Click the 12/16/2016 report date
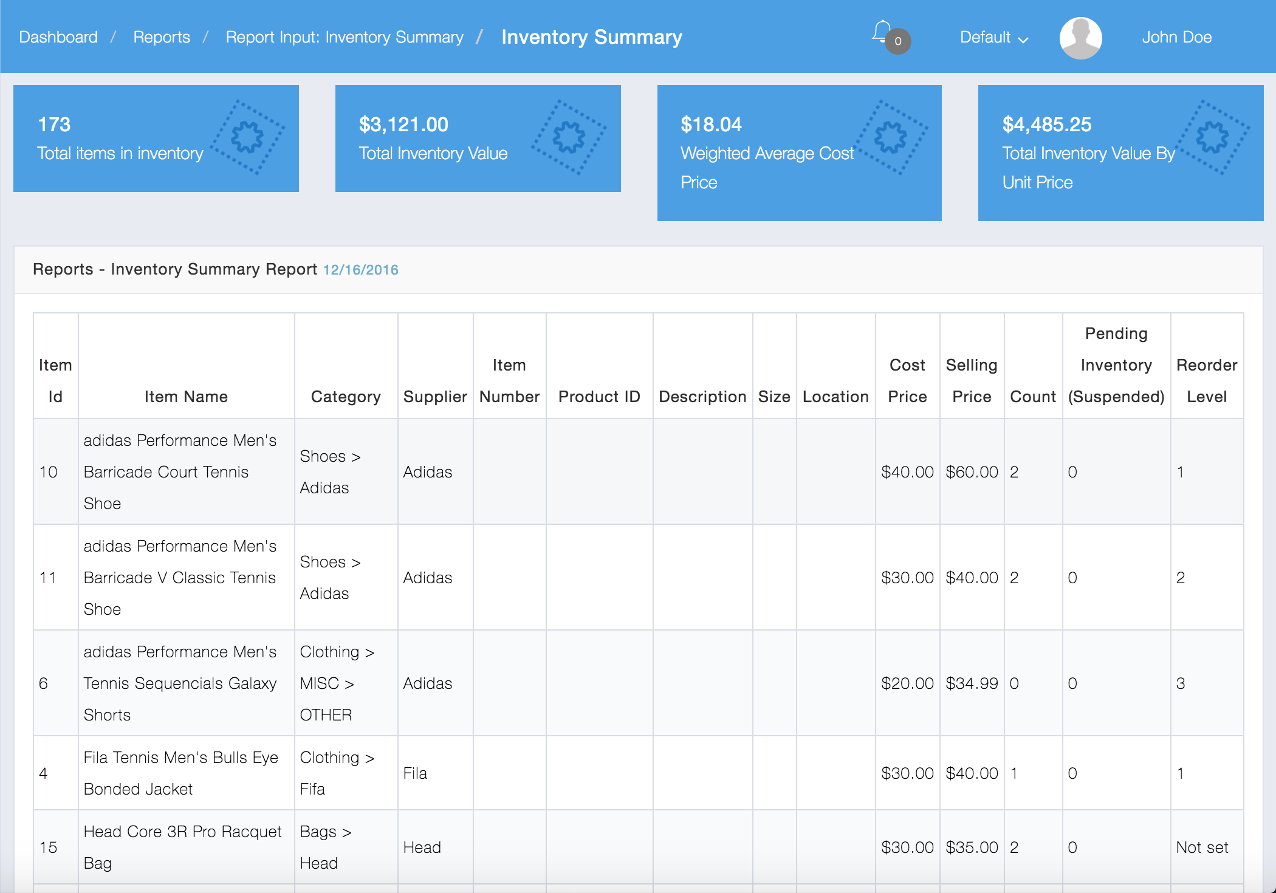Screen dimensions: 1276x893 point(361,270)
